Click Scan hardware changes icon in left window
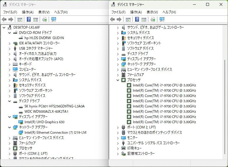Image resolution: width=228 pixels, height=167 pixels. coord(54,19)
